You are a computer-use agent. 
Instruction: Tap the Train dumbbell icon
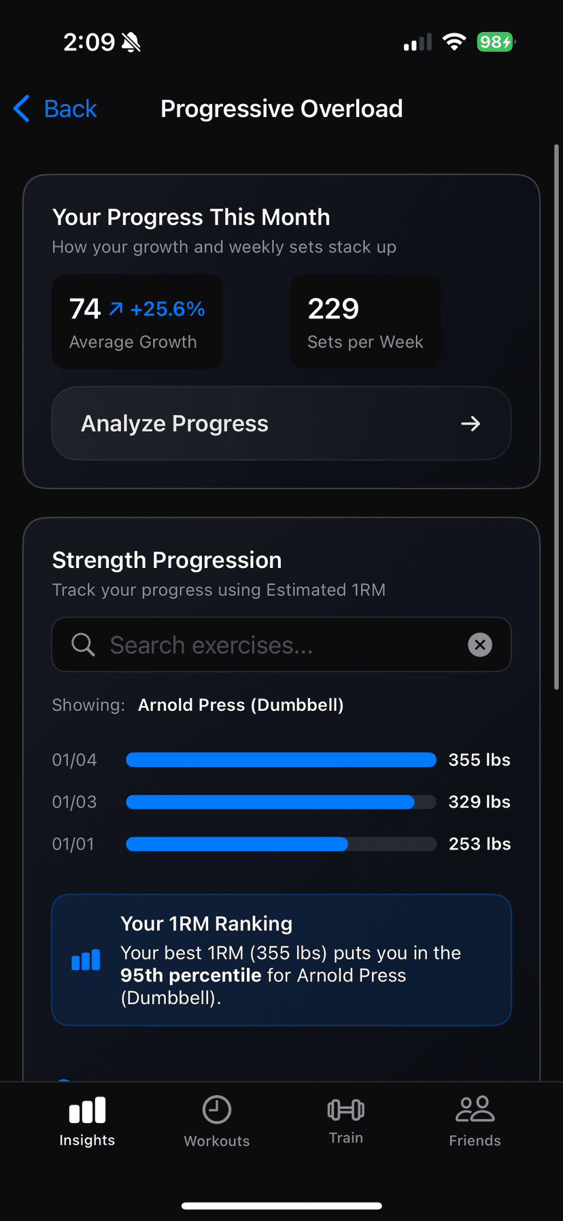pos(345,1109)
